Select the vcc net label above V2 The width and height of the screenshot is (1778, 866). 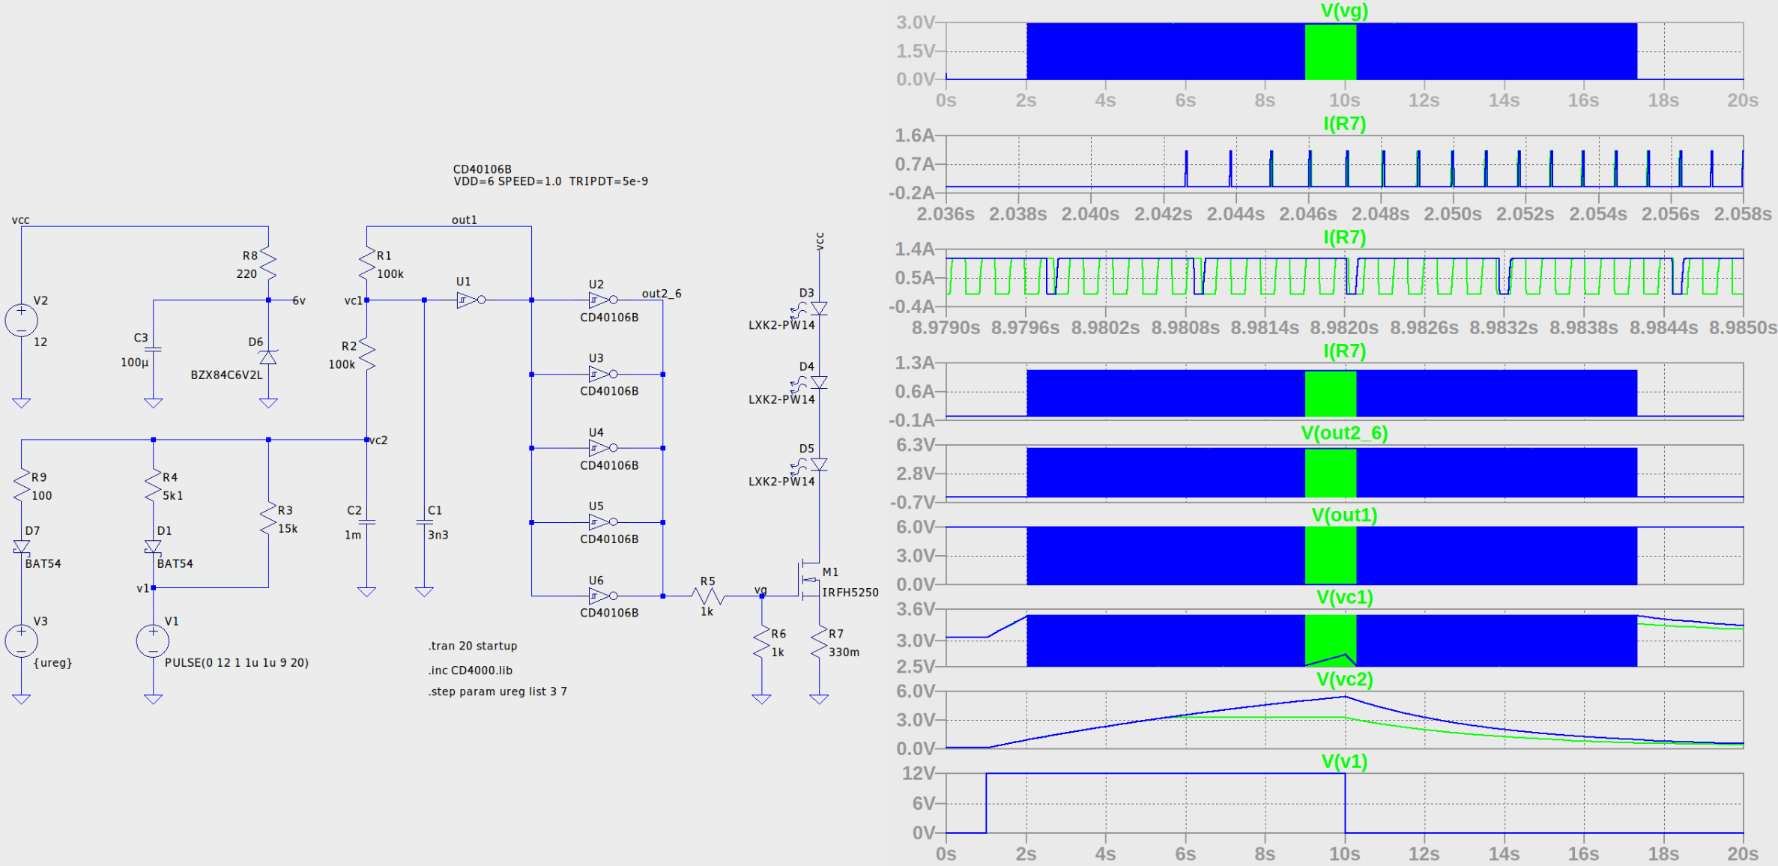[x=20, y=220]
